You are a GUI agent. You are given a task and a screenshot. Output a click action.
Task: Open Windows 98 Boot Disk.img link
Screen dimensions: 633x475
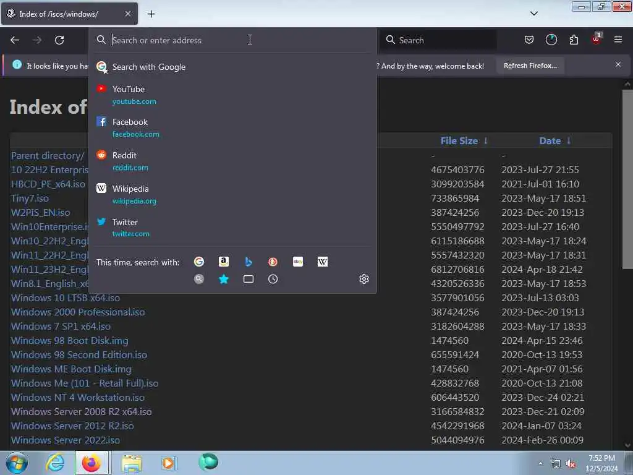coord(69,341)
